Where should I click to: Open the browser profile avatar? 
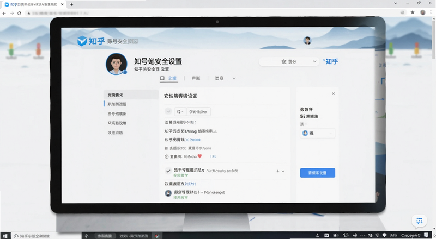click(423, 12)
